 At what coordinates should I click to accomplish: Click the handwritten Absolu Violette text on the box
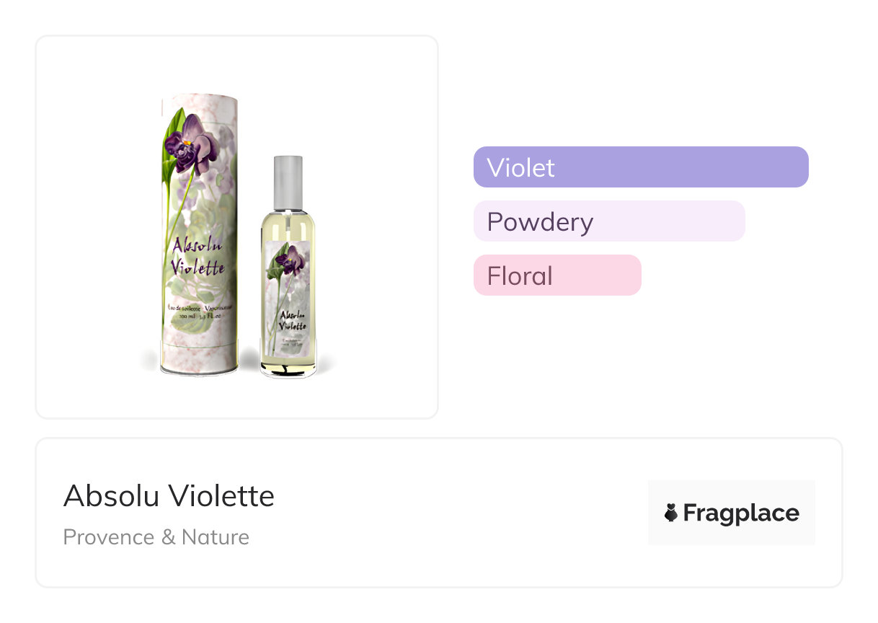point(197,257)
